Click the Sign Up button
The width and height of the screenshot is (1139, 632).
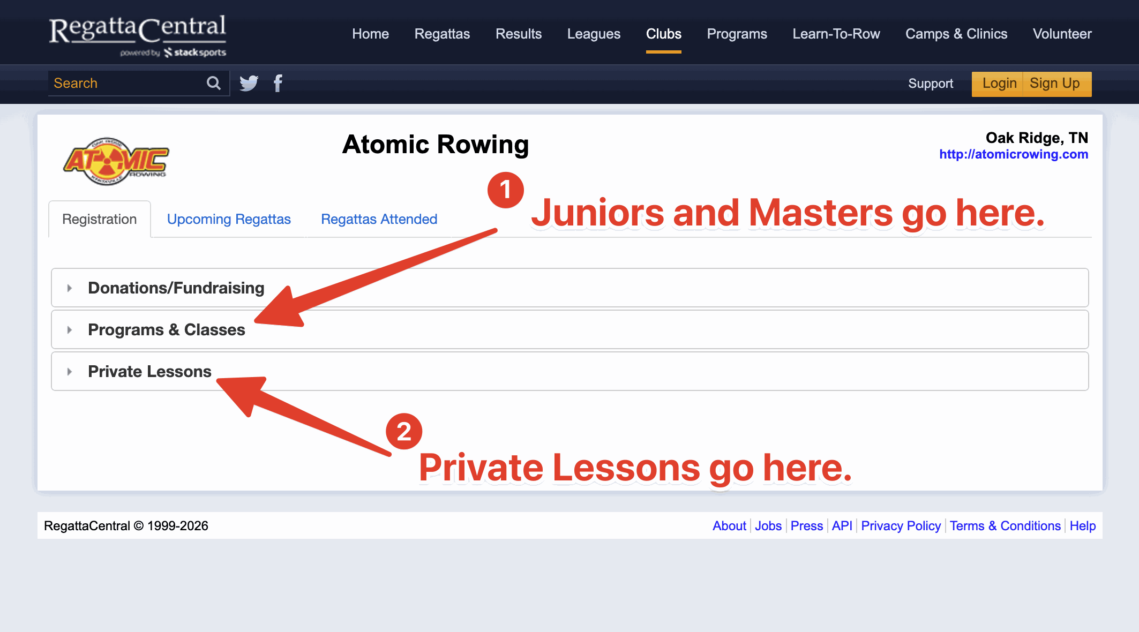tap(1054, 84)
